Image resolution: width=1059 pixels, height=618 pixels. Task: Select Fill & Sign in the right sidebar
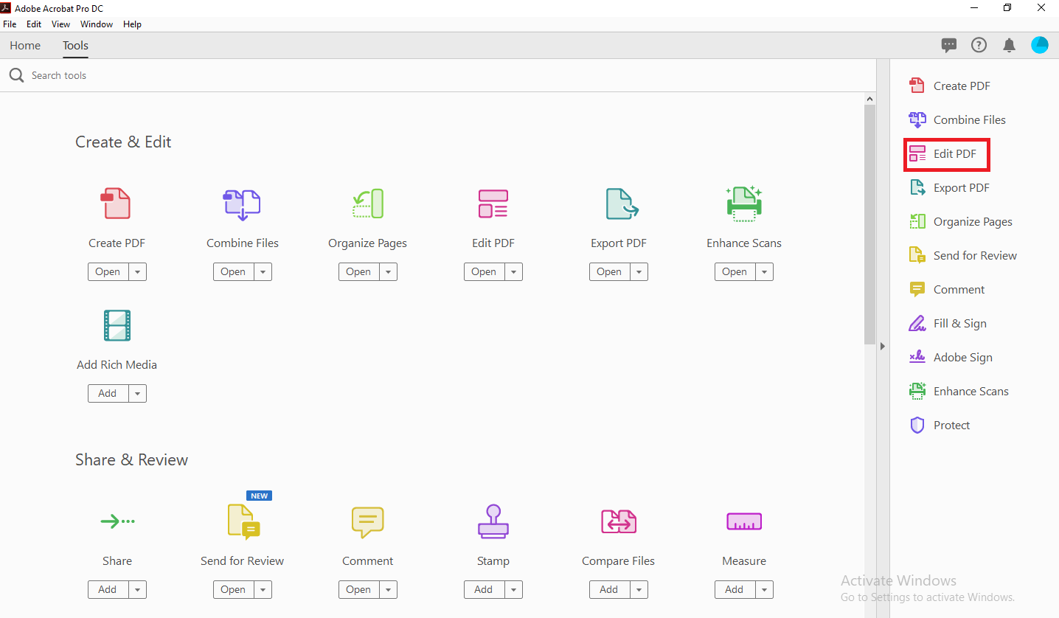(948, 323)
